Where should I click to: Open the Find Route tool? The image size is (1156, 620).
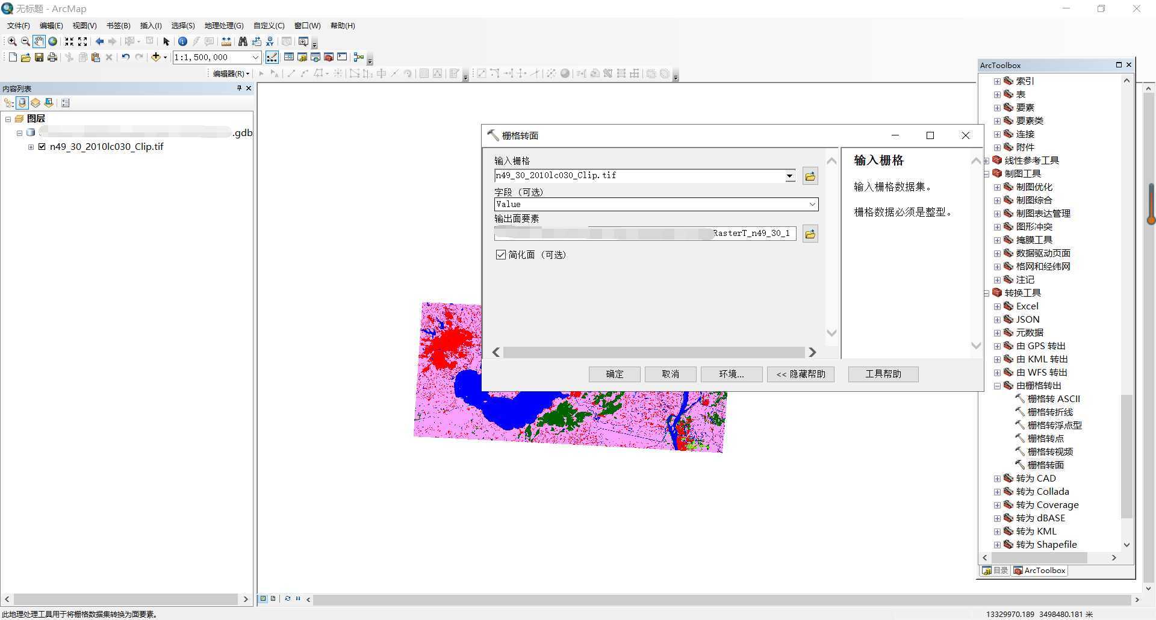pyautogui.click(x=256, y=42)
